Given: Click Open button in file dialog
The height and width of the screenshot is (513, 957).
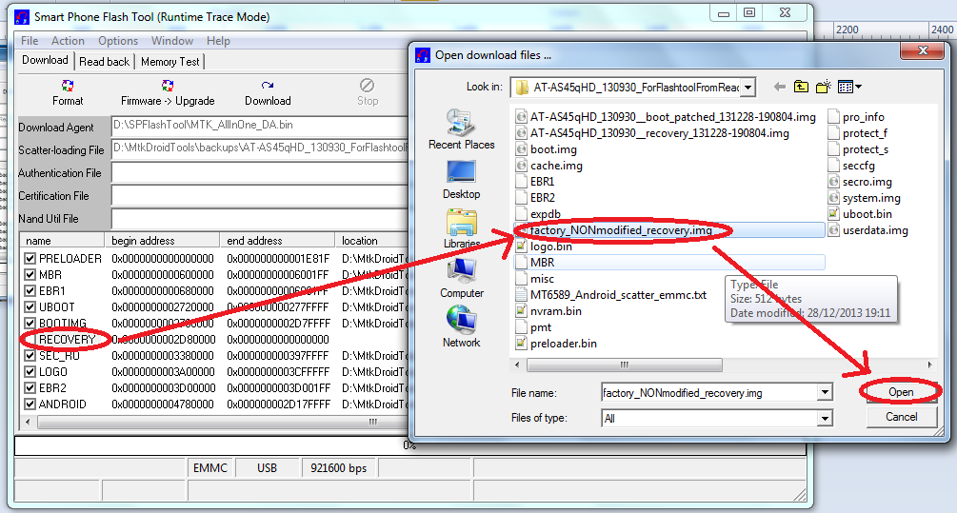Looking at the screenshot, I should (x=901, y=391).
